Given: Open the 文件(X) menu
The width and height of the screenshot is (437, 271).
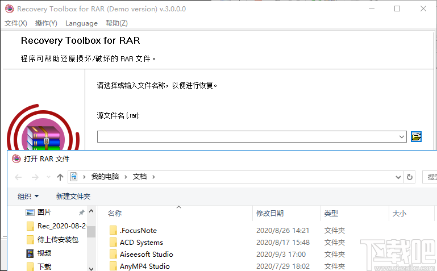Looking at the screenshot, I should pos(15,23).
